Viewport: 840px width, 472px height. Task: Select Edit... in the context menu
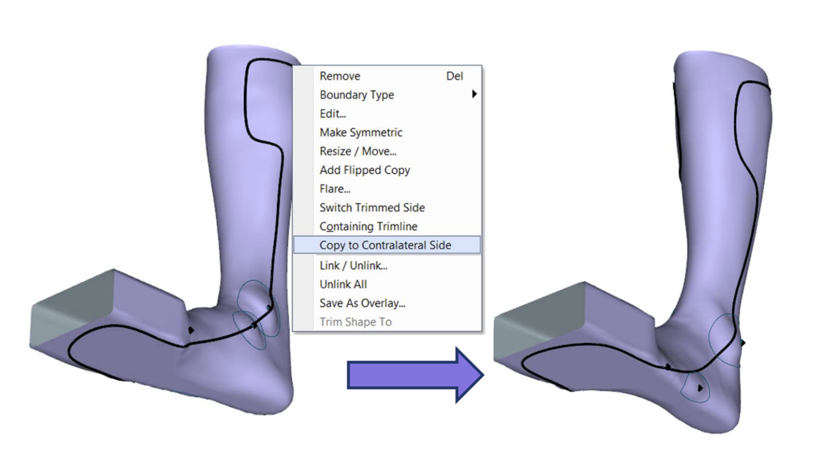(332, 113)
